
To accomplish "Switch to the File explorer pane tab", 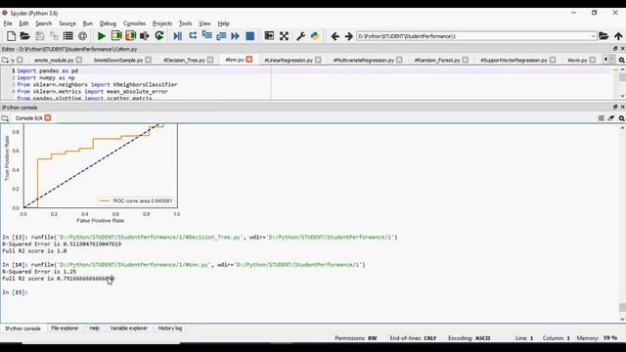I will tap(65, 329).
